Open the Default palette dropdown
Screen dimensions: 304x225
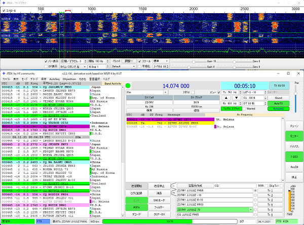click(124, 66)
